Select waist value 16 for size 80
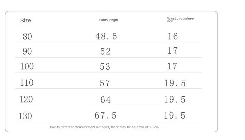Viewport: 245px width, 140px height. coord(173,37)
